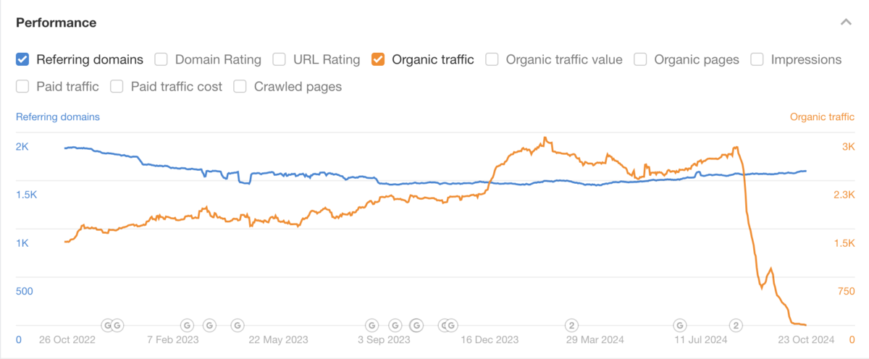Open the '2' updates marker right of 11 Jul 2024
The height and width of the screenshot is (359, 869).
click(736, 325)
